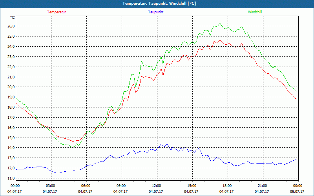
Task: Click the '16,0' y-axis value
Action: point(11,128)
